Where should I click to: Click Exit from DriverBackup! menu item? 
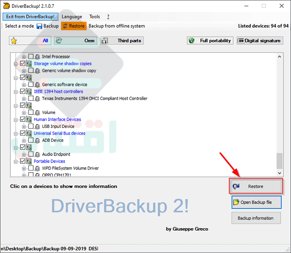(30, 17)
